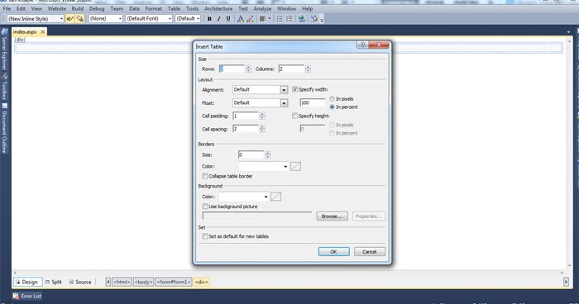
Task: Toggle italic formatting in toolbar
Action: [x=218, y=18]
